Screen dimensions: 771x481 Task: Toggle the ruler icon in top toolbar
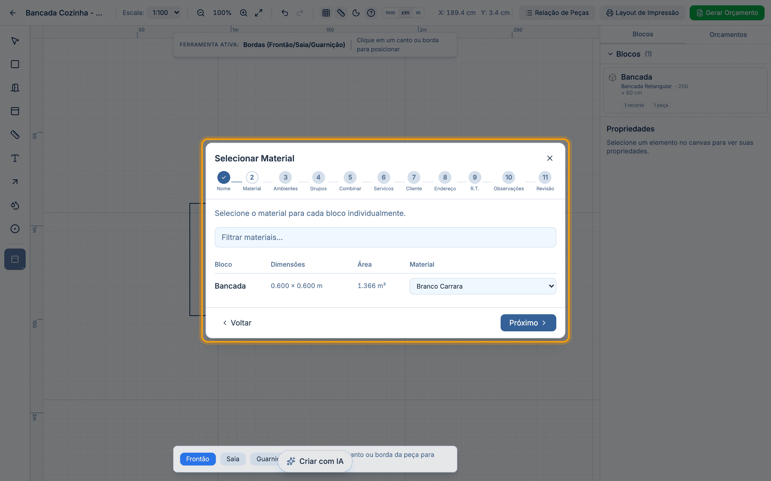341,13
